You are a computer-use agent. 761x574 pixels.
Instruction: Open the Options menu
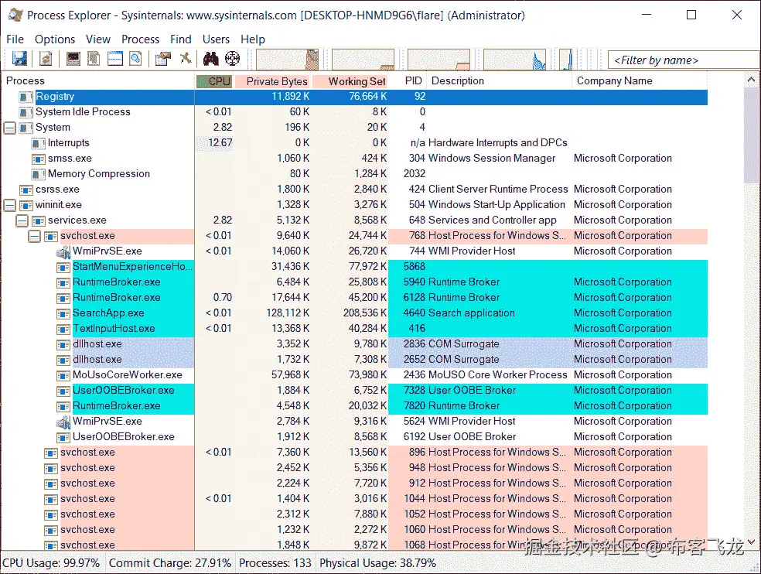point(54,39)
